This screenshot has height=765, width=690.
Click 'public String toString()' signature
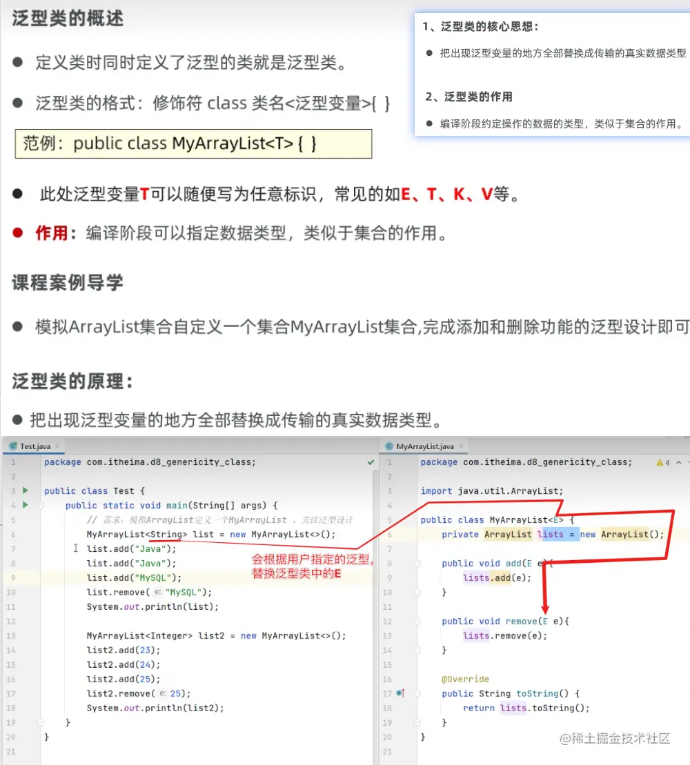[511, 693]
